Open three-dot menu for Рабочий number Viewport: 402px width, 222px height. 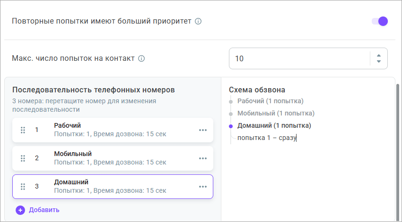203,130
